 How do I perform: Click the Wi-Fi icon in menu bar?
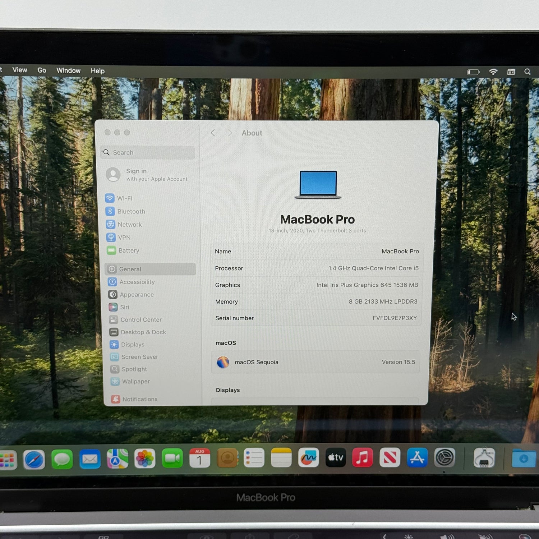coord(493,72)
